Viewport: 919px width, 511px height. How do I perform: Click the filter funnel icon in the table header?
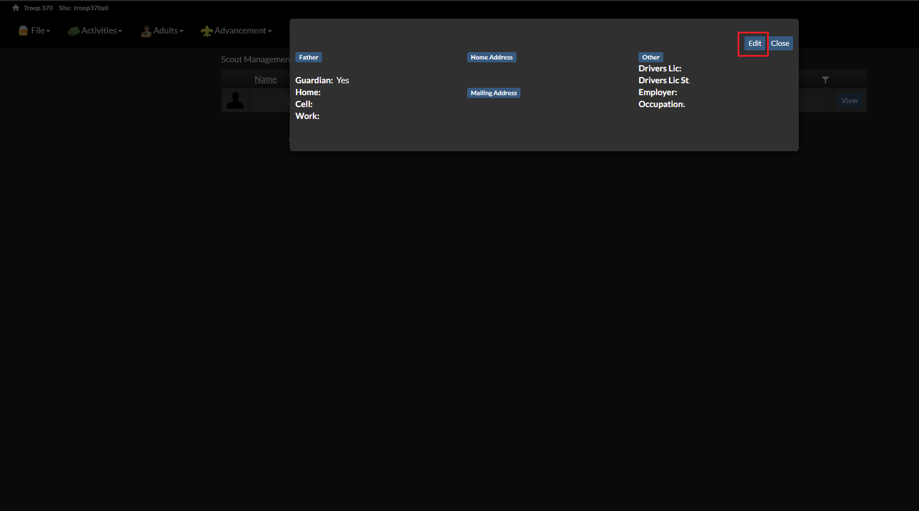825,79
